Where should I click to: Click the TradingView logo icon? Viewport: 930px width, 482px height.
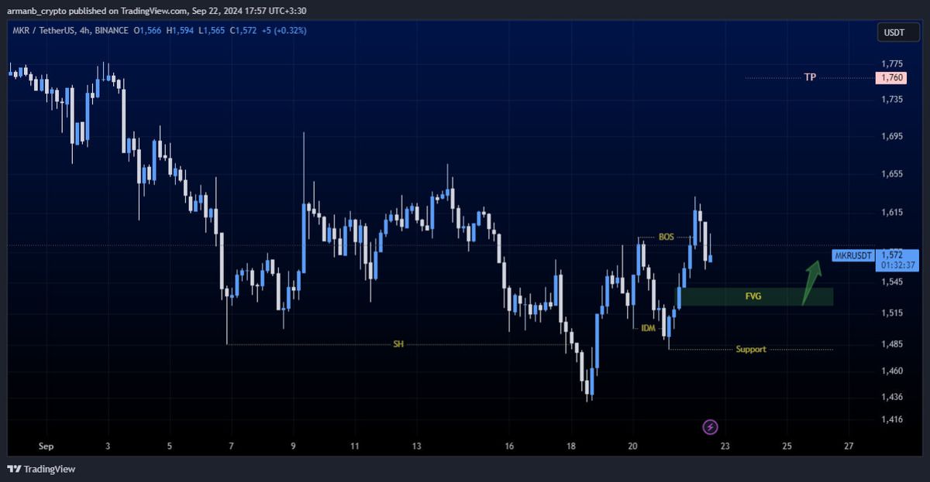point(14,469)
